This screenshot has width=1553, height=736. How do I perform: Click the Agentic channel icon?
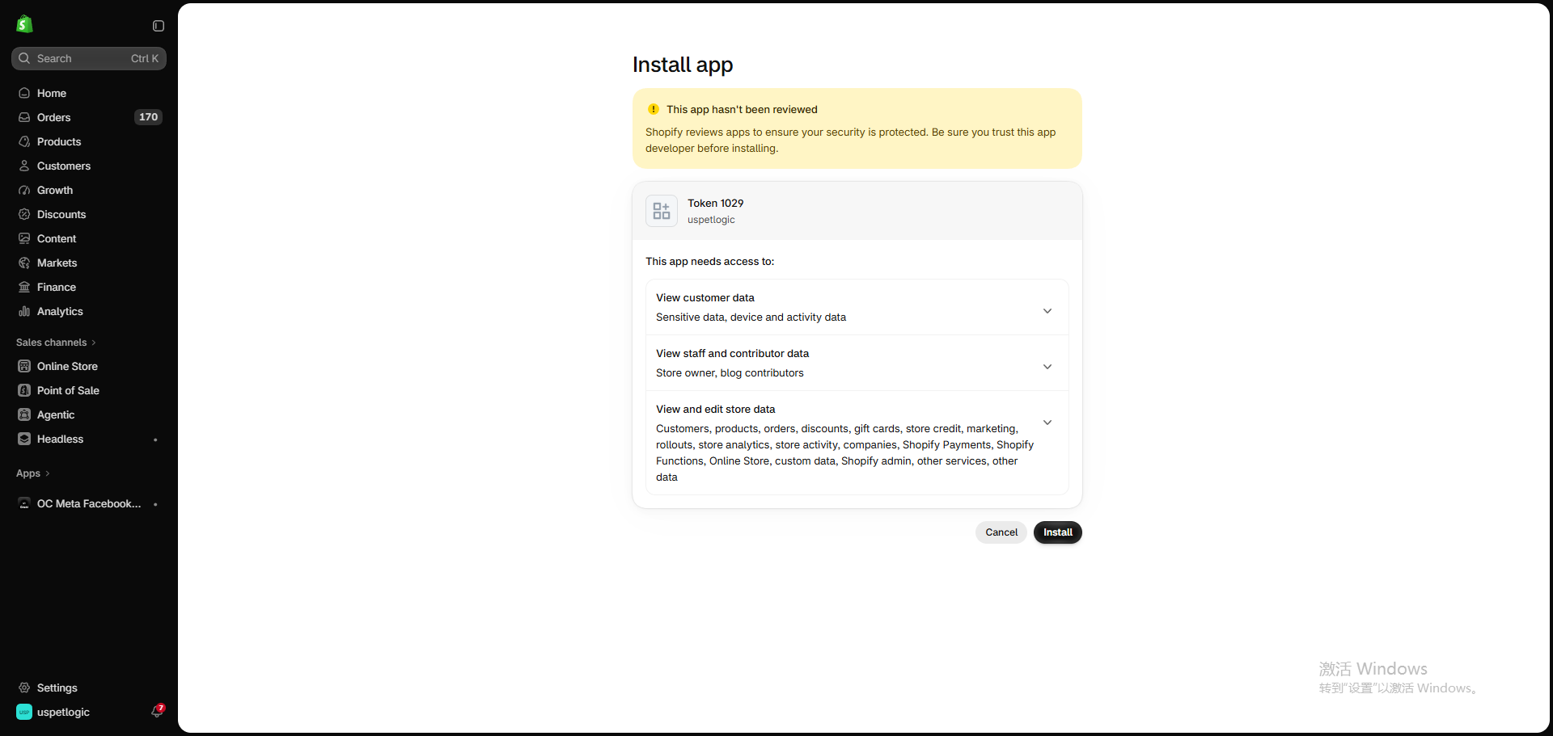[x=24, y=414]
